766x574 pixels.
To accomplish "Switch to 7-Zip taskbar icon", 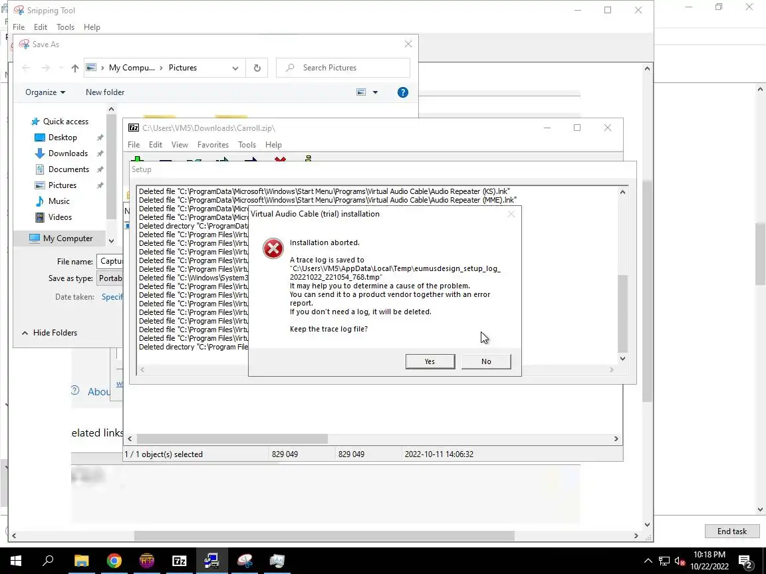I will (x=180, y=561).
